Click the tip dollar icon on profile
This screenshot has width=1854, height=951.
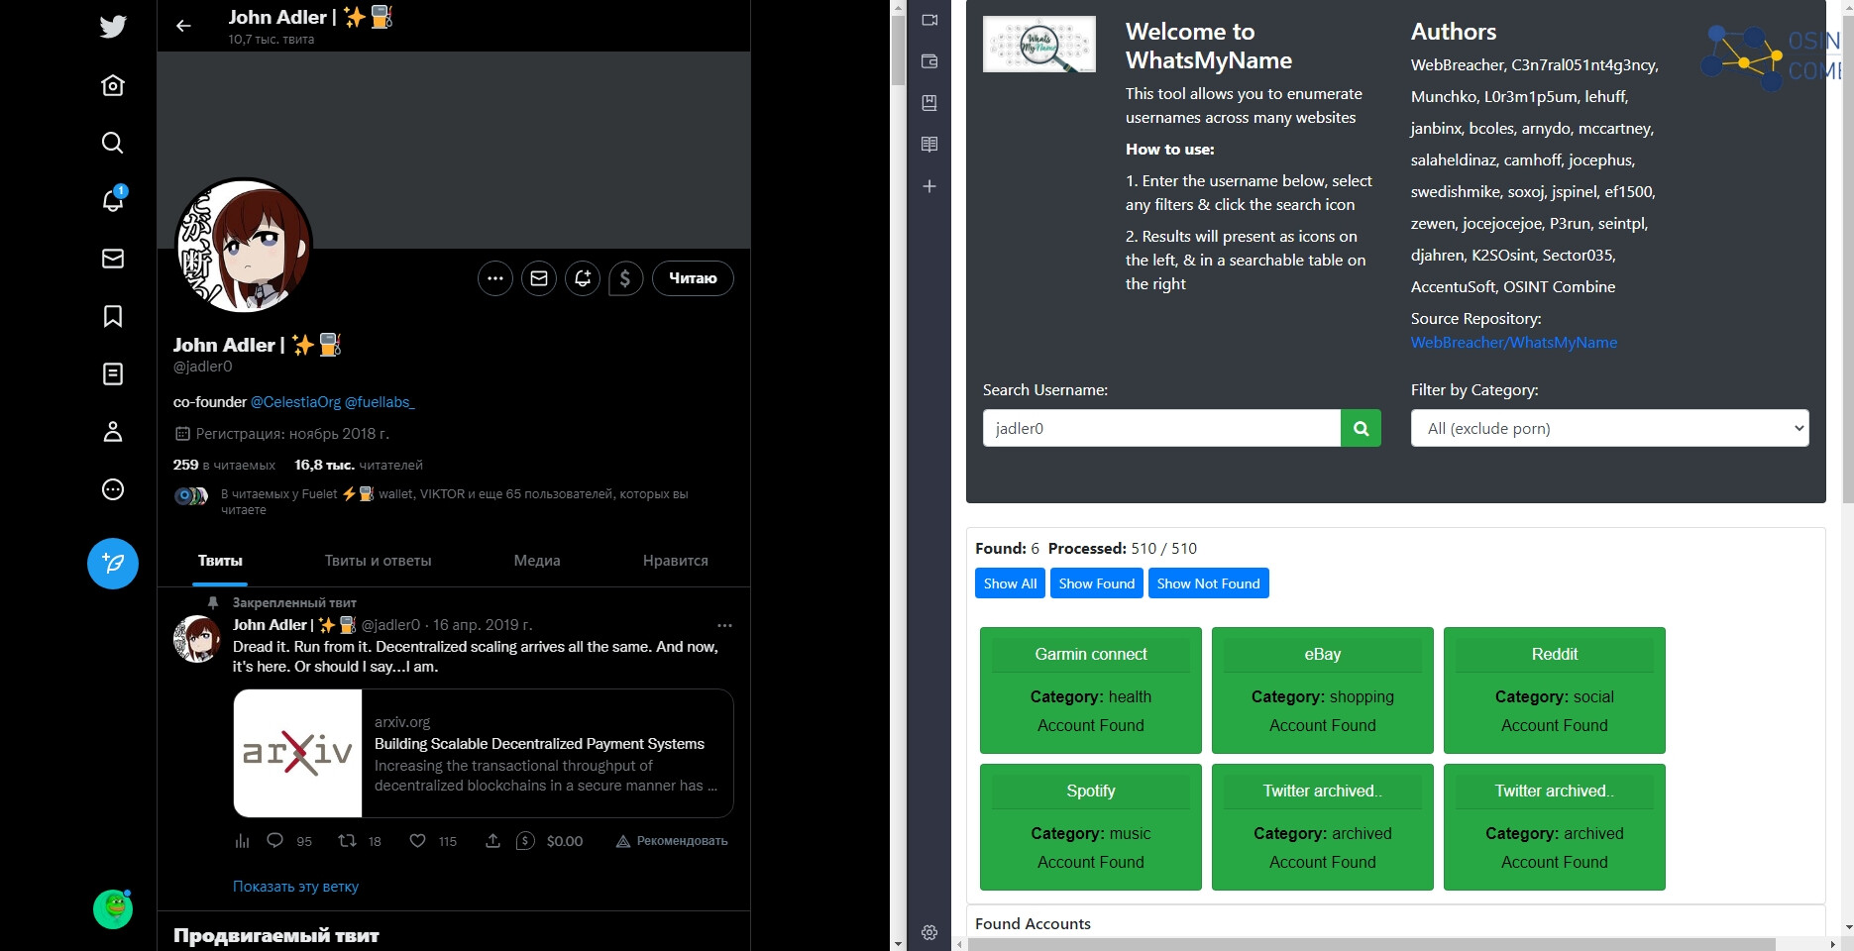(x=625, y=278)
